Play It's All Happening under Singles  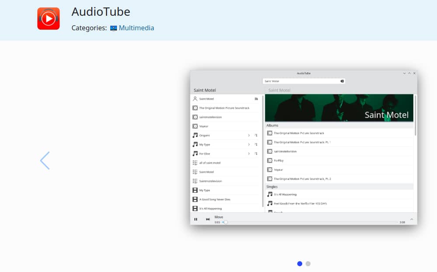tap(339, 195)
